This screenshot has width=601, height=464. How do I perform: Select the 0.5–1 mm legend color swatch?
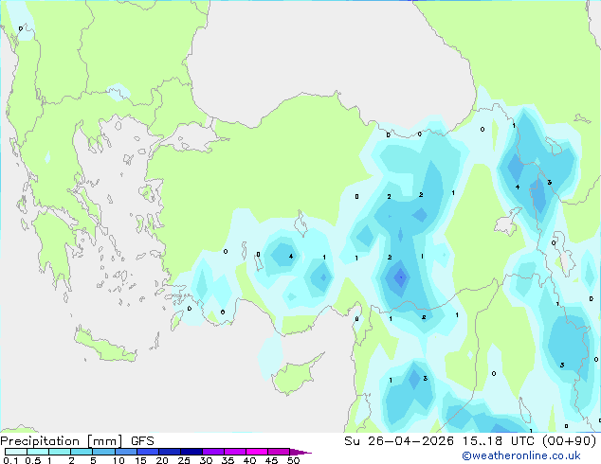(x=38, y=452)
